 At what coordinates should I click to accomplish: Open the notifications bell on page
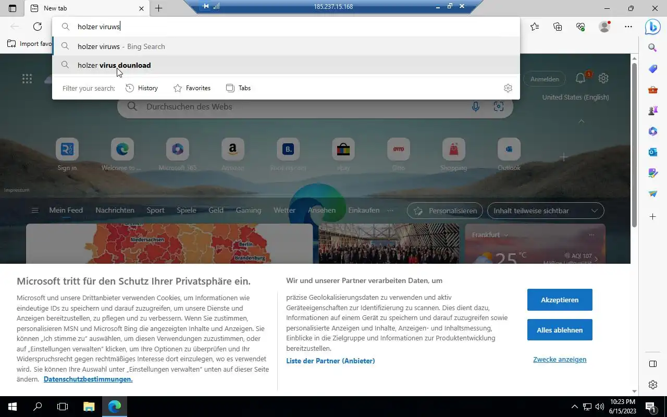coord(580,78)
